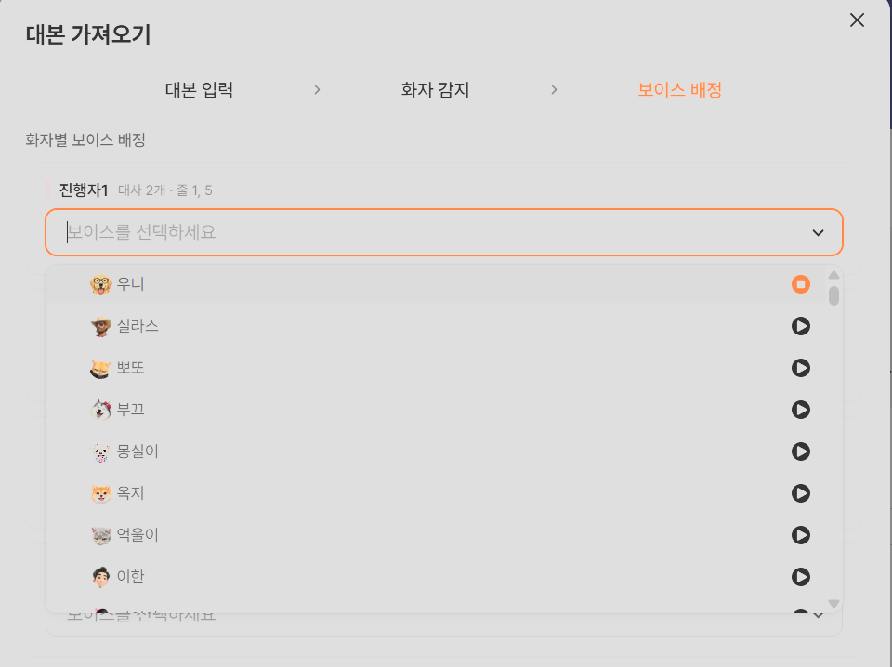
Task: Click the 뽀또 cat avatar icon
Action: (100, 368)
